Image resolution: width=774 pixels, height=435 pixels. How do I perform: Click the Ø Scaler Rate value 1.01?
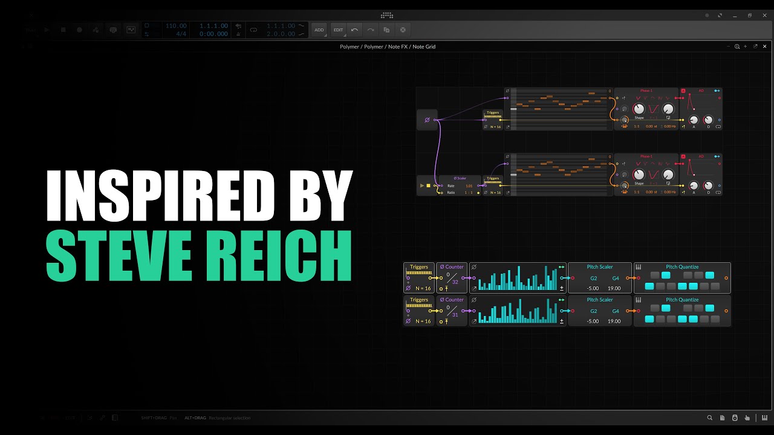tap(469, 186)
